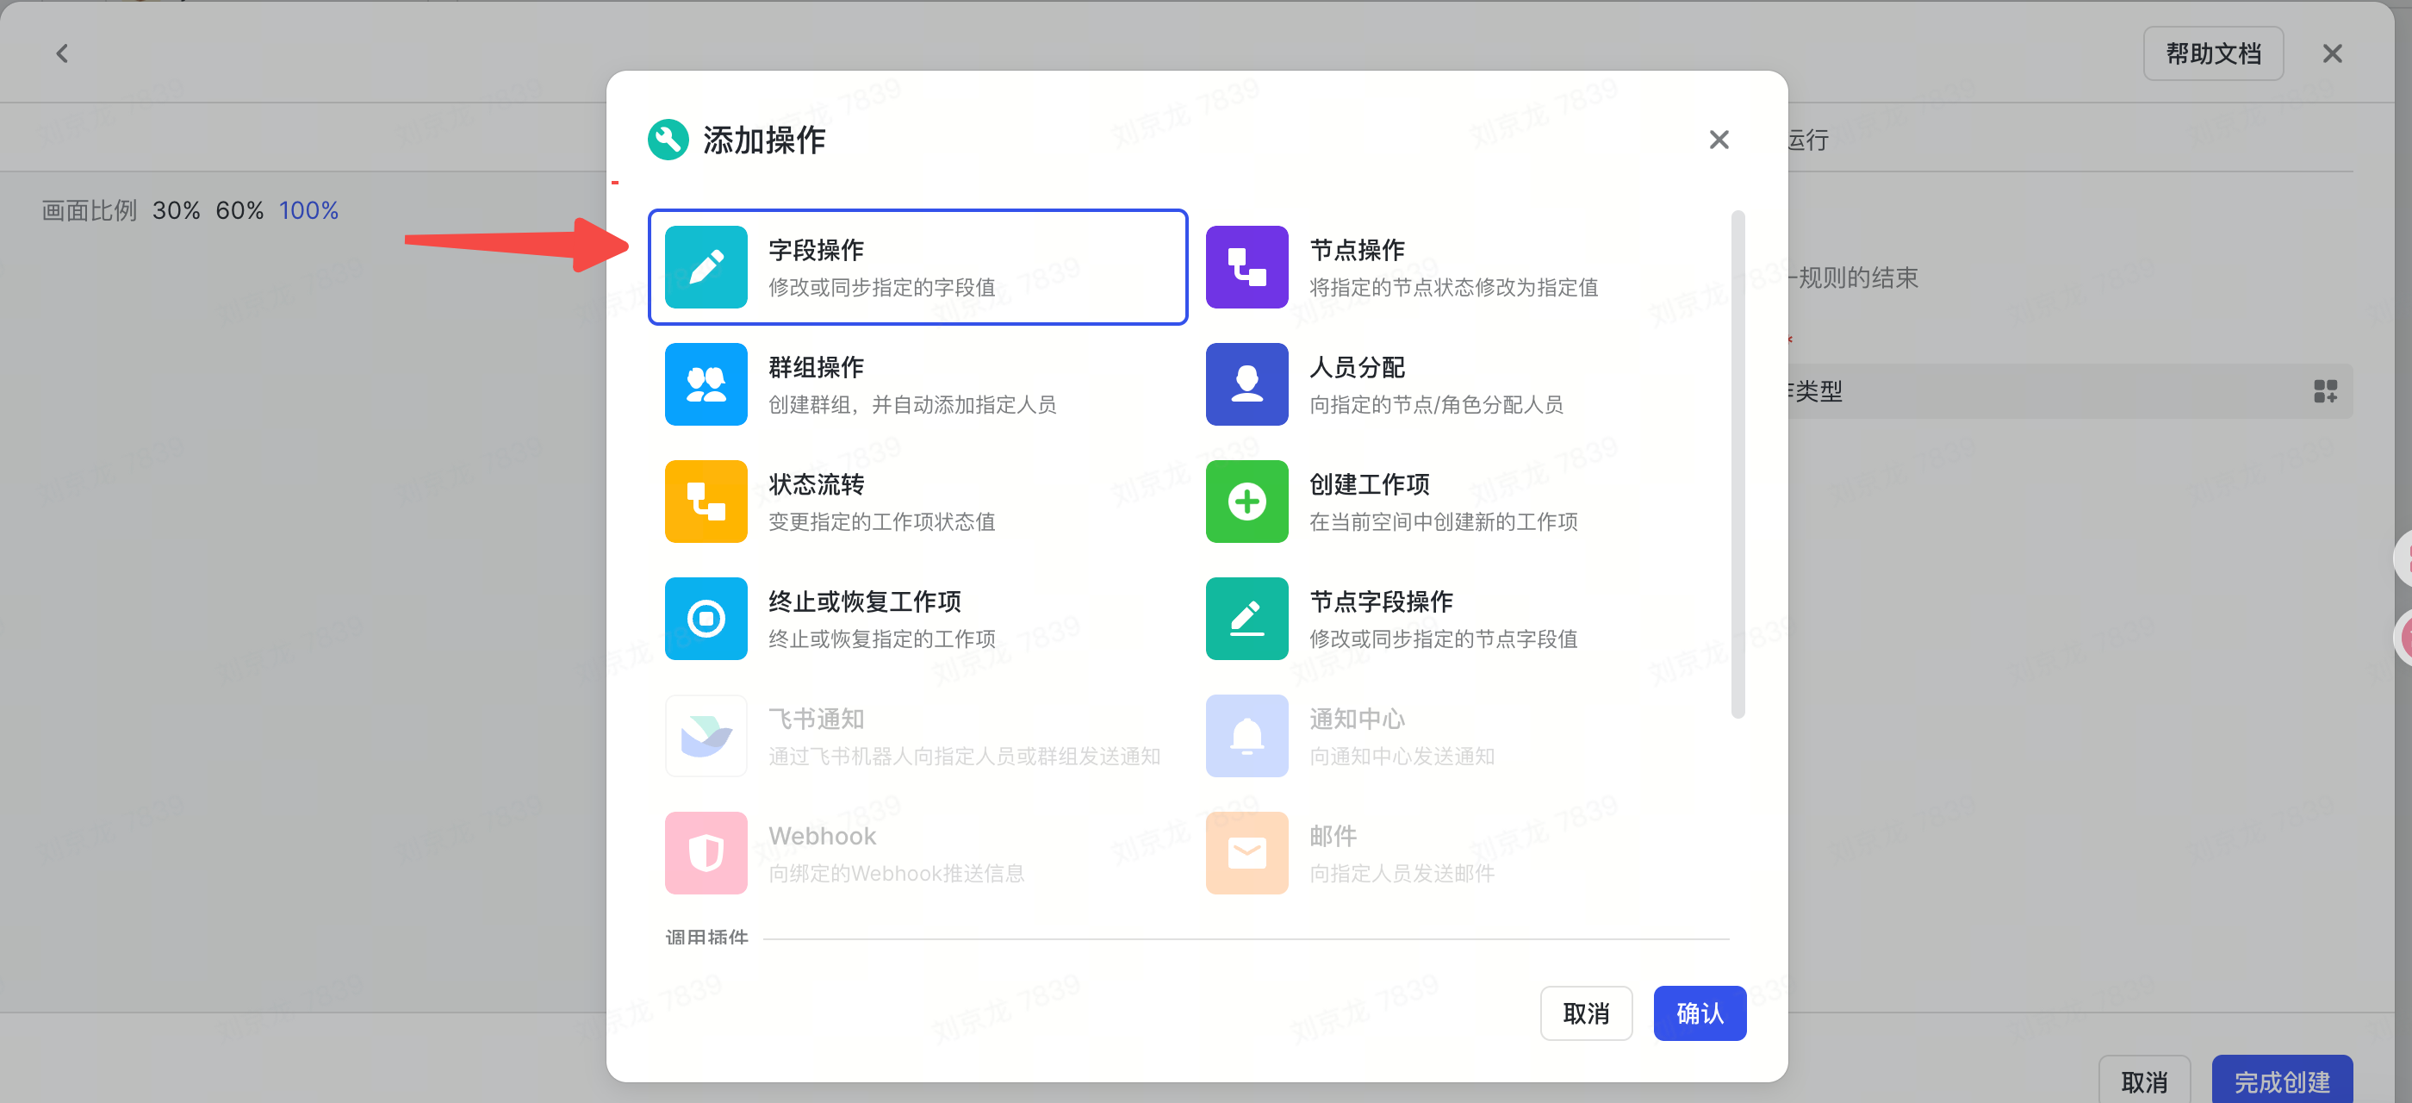This screenshot has height=1103, width=2412.
Task: Click description 修改或同步指定的字段值
Action: [881, 288]
